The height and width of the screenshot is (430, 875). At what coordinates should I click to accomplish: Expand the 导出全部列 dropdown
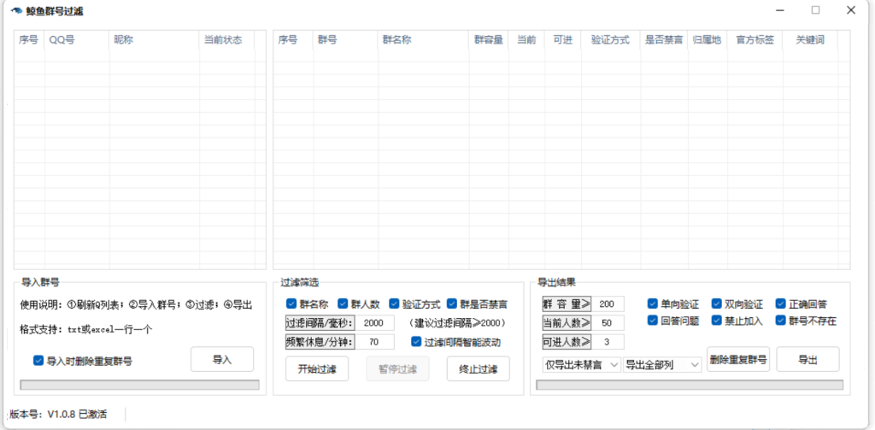point(661,365)
